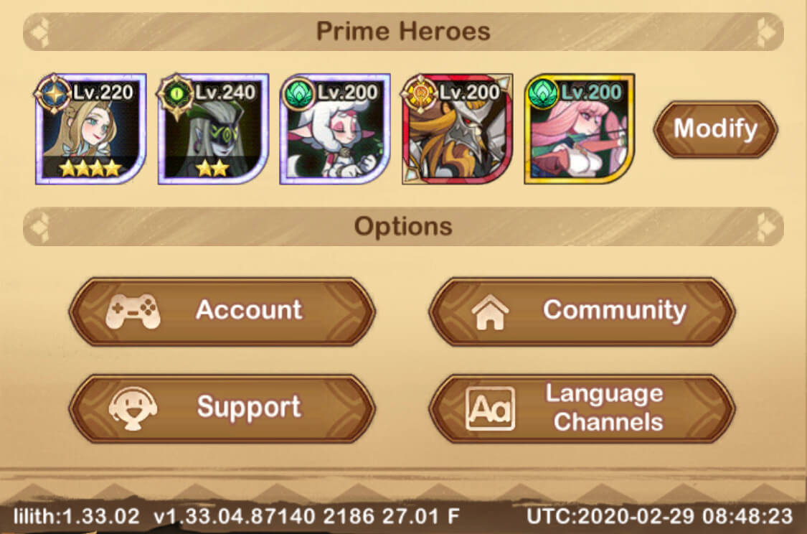Open Language Channels
This screenshot has width=807, height=534.
coord(582,408)
